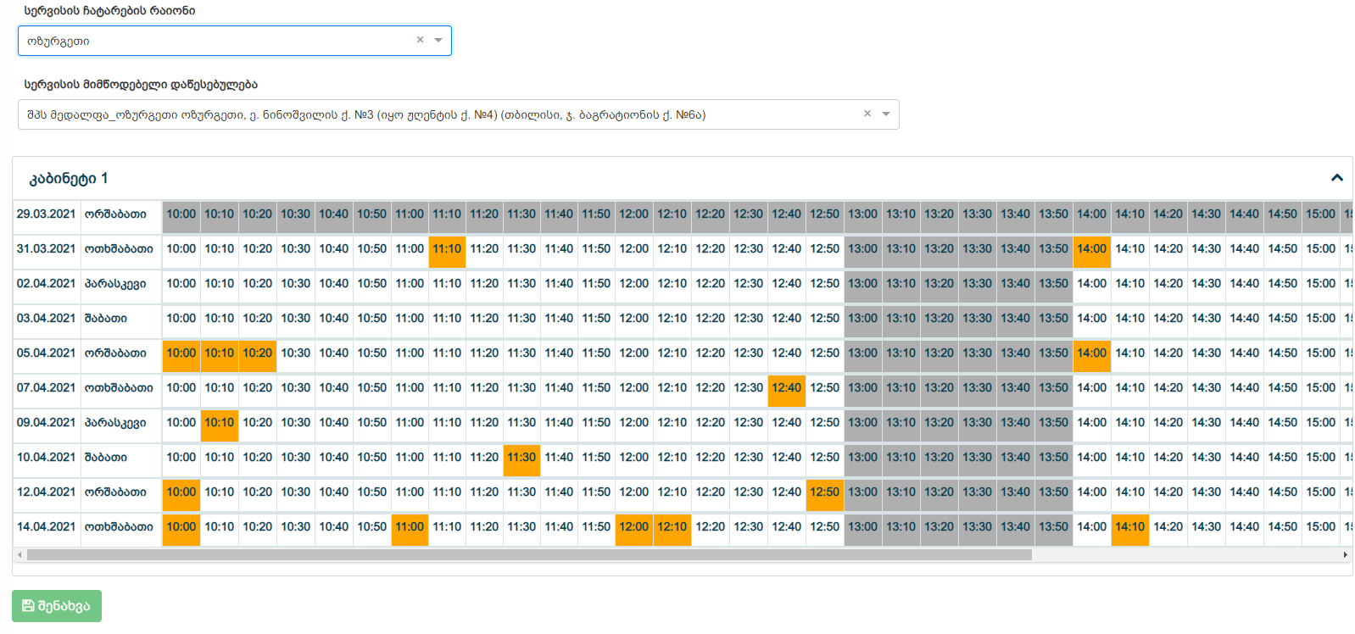
Task: Deselect orange 14:10 slot on 14.04.2021
Action: click(x=1129, y=527)
